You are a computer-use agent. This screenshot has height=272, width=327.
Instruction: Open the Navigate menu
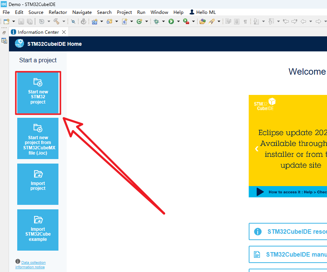tap(82, 12)
